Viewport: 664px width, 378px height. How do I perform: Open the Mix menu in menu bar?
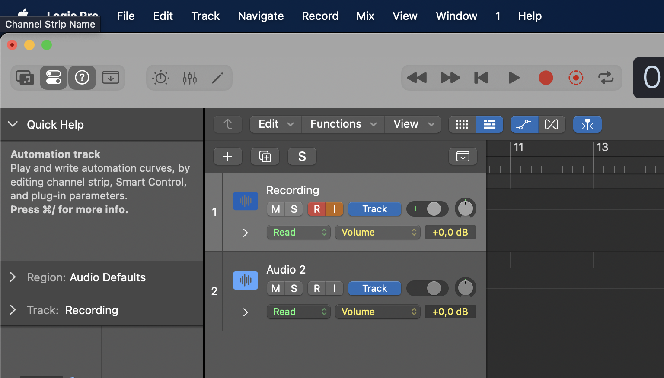(x=365, y=16)
